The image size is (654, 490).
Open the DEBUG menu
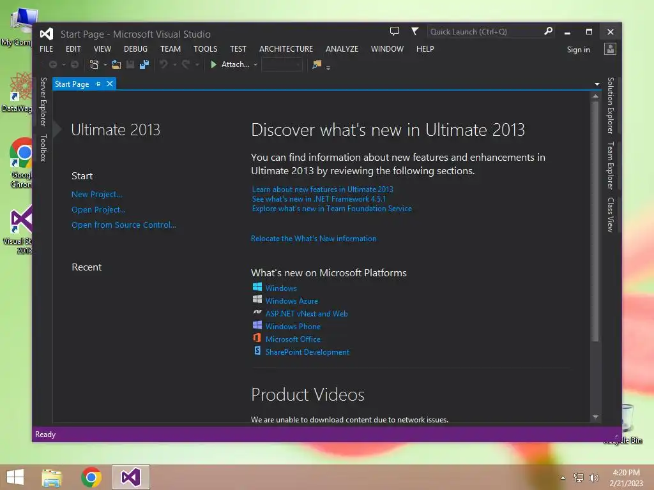click(x=135, y=49)
